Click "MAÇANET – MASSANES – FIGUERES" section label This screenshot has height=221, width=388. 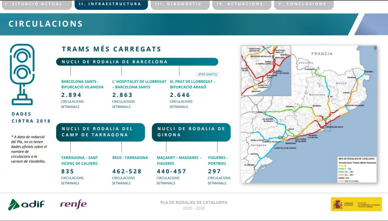(179, 160)
